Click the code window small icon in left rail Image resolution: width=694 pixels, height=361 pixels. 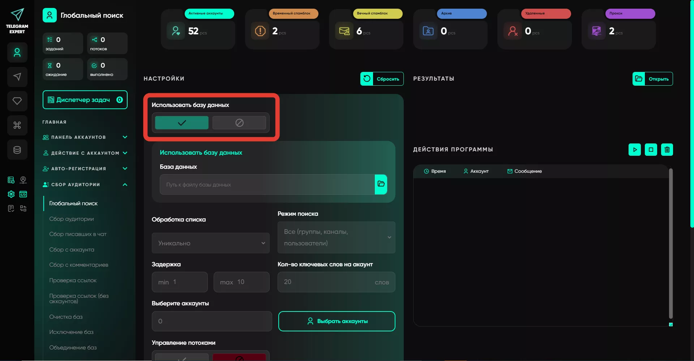[23, 194]
